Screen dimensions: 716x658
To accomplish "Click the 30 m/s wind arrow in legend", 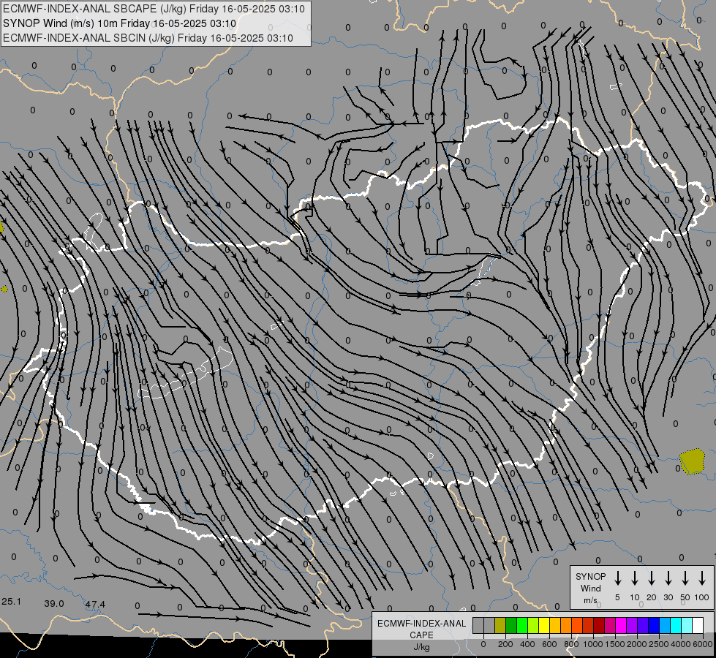I will click(x=668, y=578).
